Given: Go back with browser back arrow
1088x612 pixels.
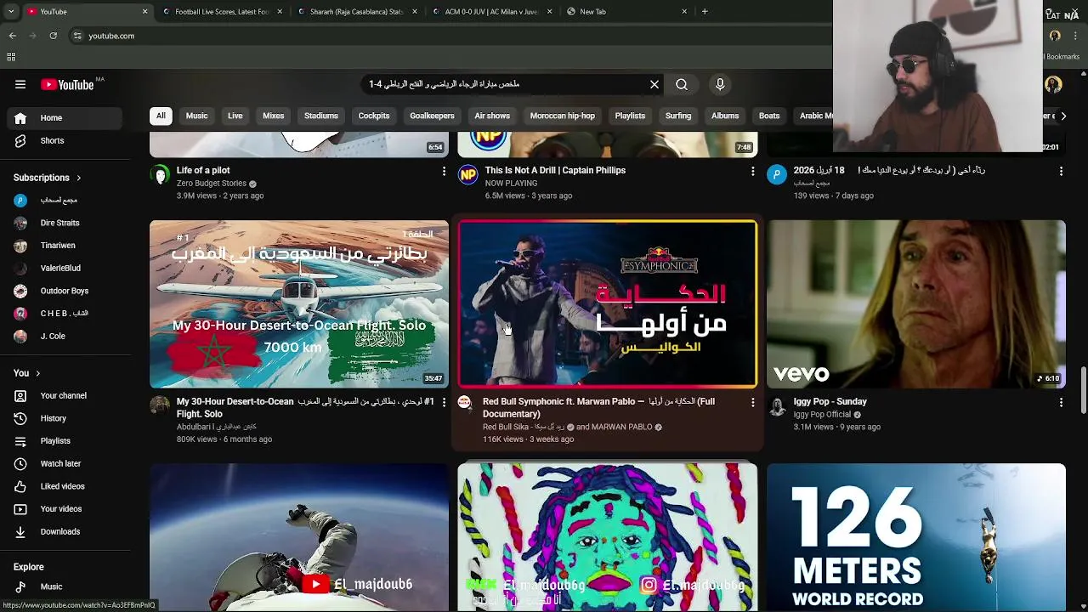Looking at the screenshot, I should [13, 36].
